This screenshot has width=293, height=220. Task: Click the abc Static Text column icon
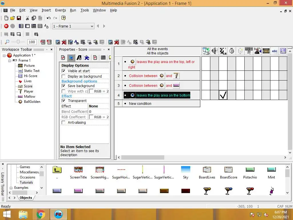point(275,51)
